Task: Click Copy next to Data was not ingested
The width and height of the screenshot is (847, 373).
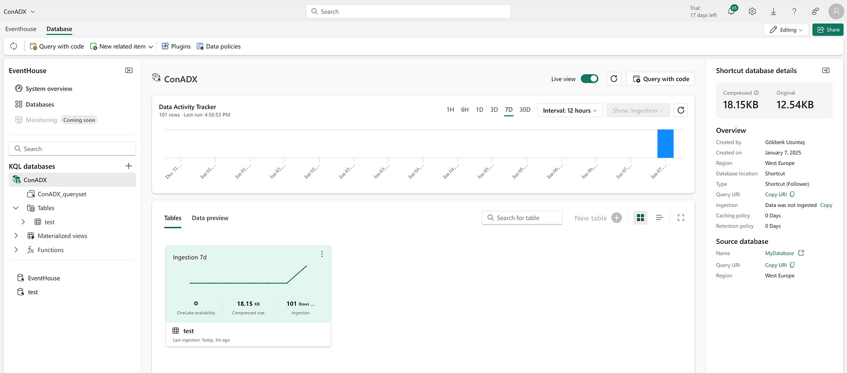Action: [826, 205]
